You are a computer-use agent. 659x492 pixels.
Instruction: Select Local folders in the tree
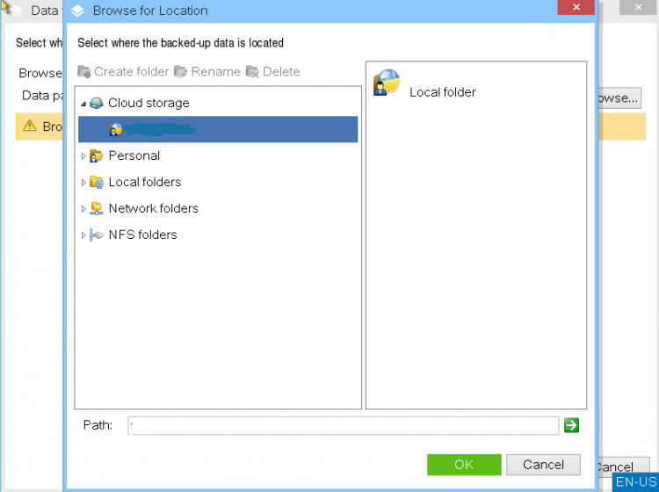145,182
